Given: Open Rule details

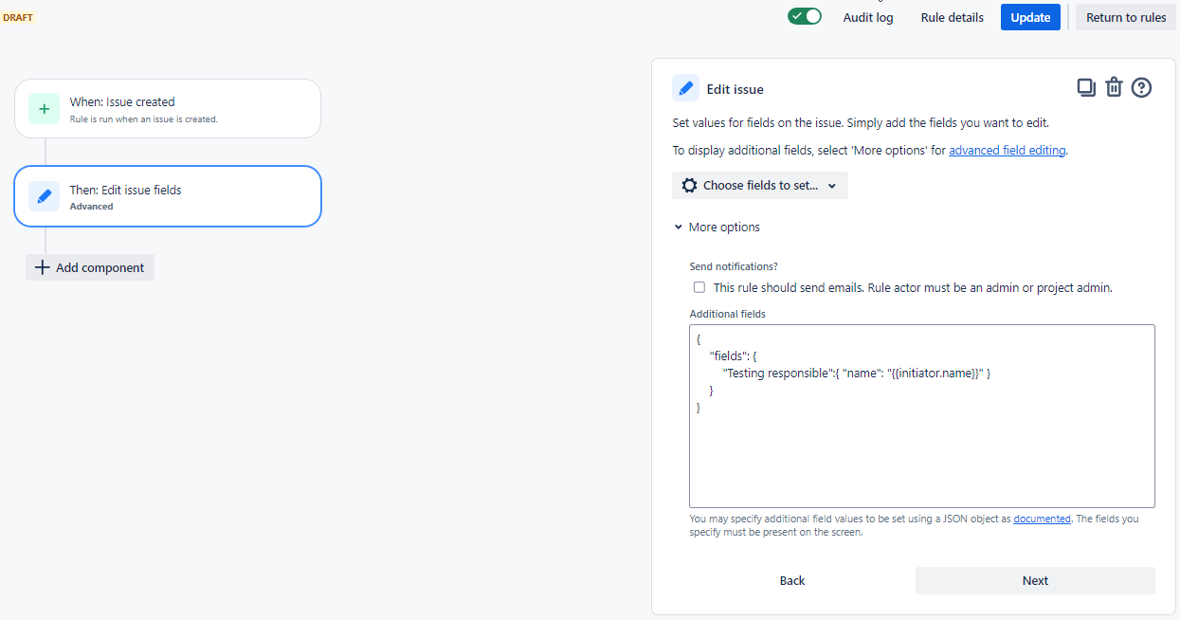Looking at the screenshot, I should (x=953, y=17).
